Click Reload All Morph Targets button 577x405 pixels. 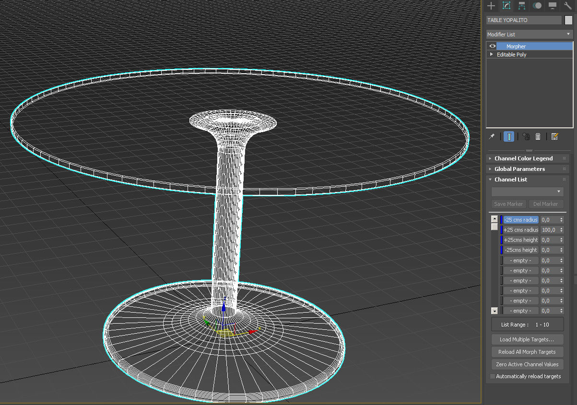(528, 352)
